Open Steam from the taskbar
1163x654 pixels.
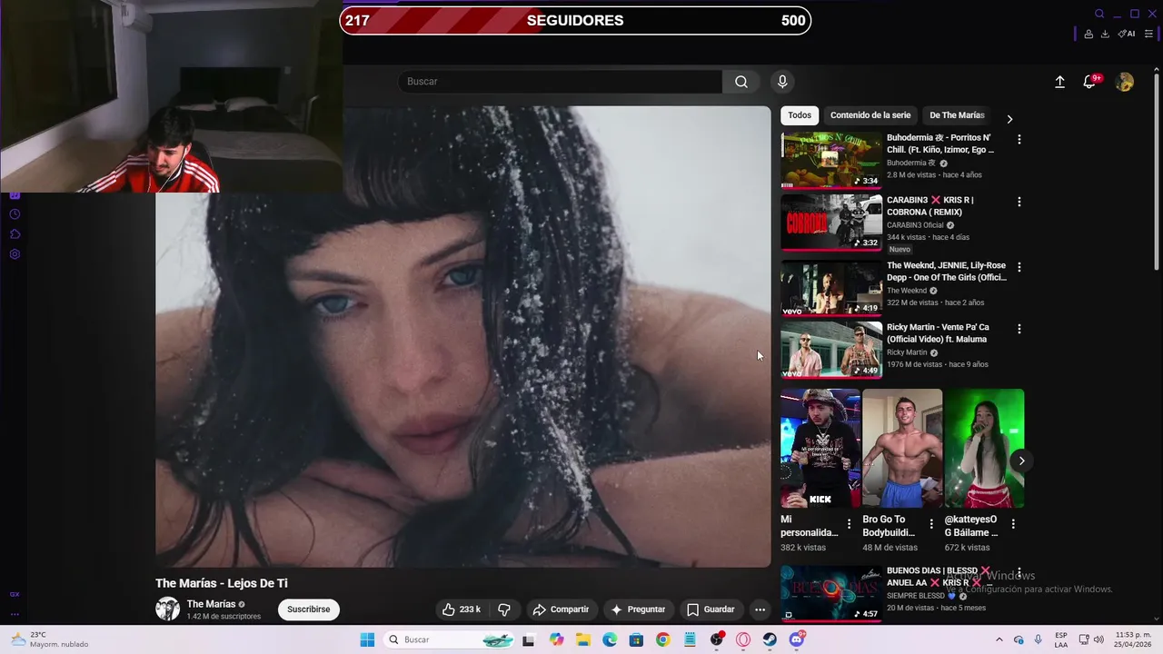(770, 640)
